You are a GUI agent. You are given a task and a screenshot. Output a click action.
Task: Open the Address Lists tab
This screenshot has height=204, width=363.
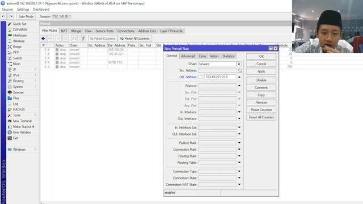(147, 31)
